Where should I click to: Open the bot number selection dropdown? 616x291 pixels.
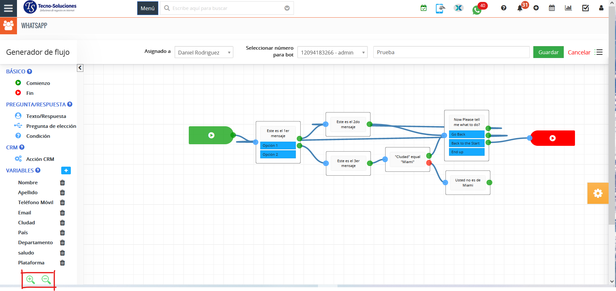[332, 52]
